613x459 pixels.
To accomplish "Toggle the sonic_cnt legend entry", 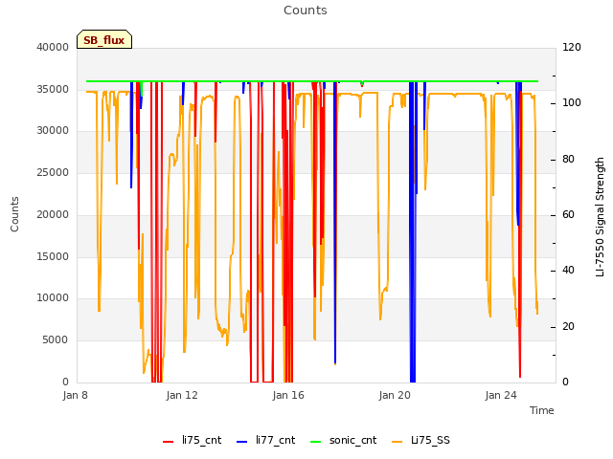I will click(343, 440).
